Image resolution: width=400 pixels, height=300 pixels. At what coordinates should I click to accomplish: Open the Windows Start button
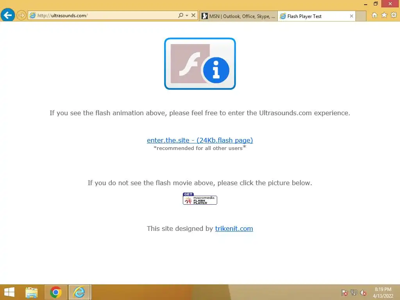point(9,292)
